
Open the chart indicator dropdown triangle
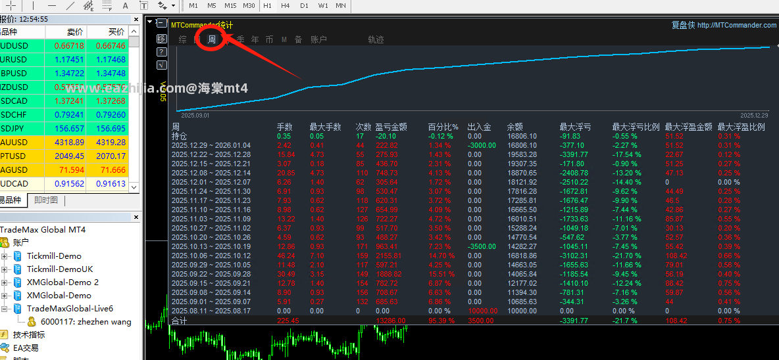tap(149, 21)
